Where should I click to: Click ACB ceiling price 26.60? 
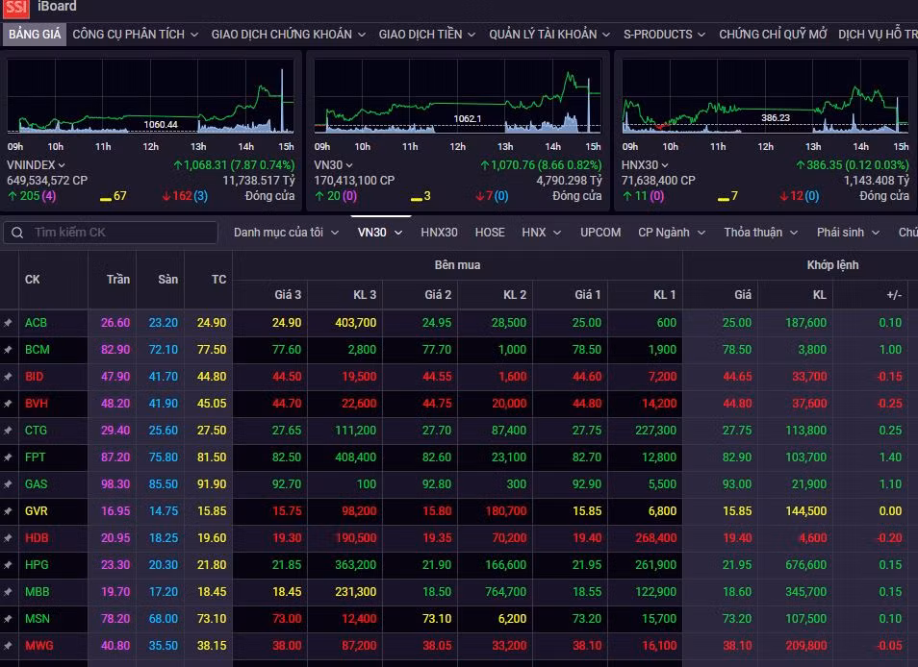pos(115,323)
